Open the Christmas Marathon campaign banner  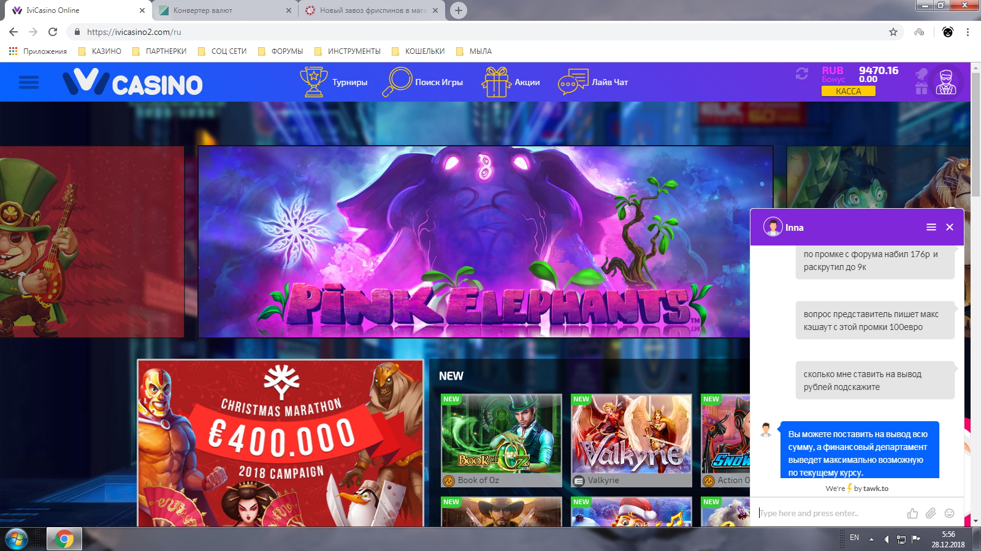click(x=280, y=443)
